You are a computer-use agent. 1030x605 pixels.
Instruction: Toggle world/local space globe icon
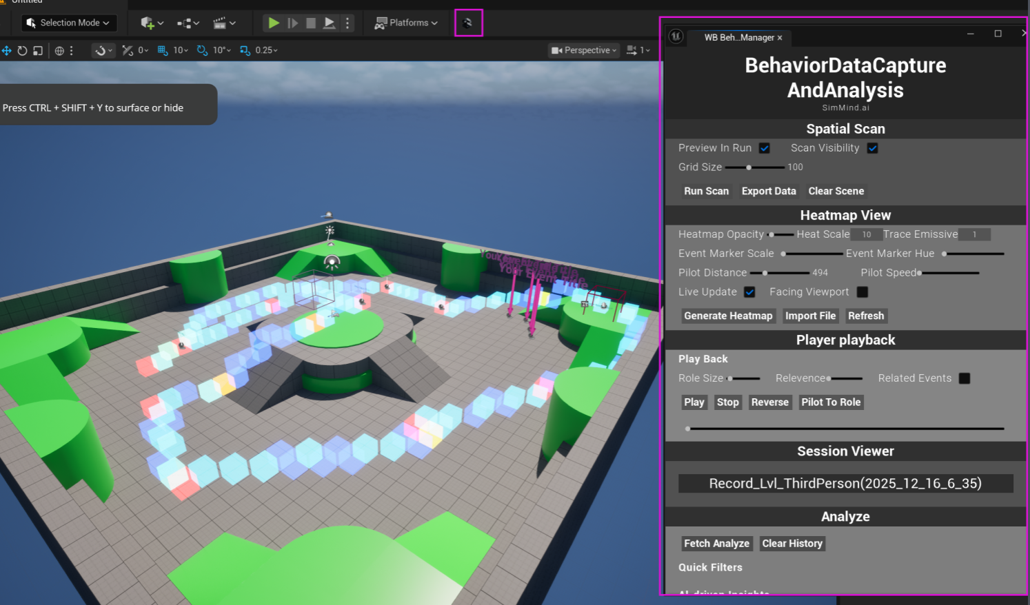(x=59, y=50)
